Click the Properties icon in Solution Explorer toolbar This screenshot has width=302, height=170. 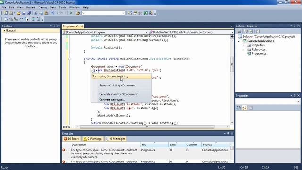click(x=239, y=32)
